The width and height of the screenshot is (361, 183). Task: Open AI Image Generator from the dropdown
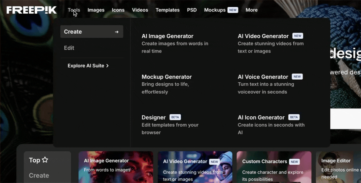click(x=168, y=36)
